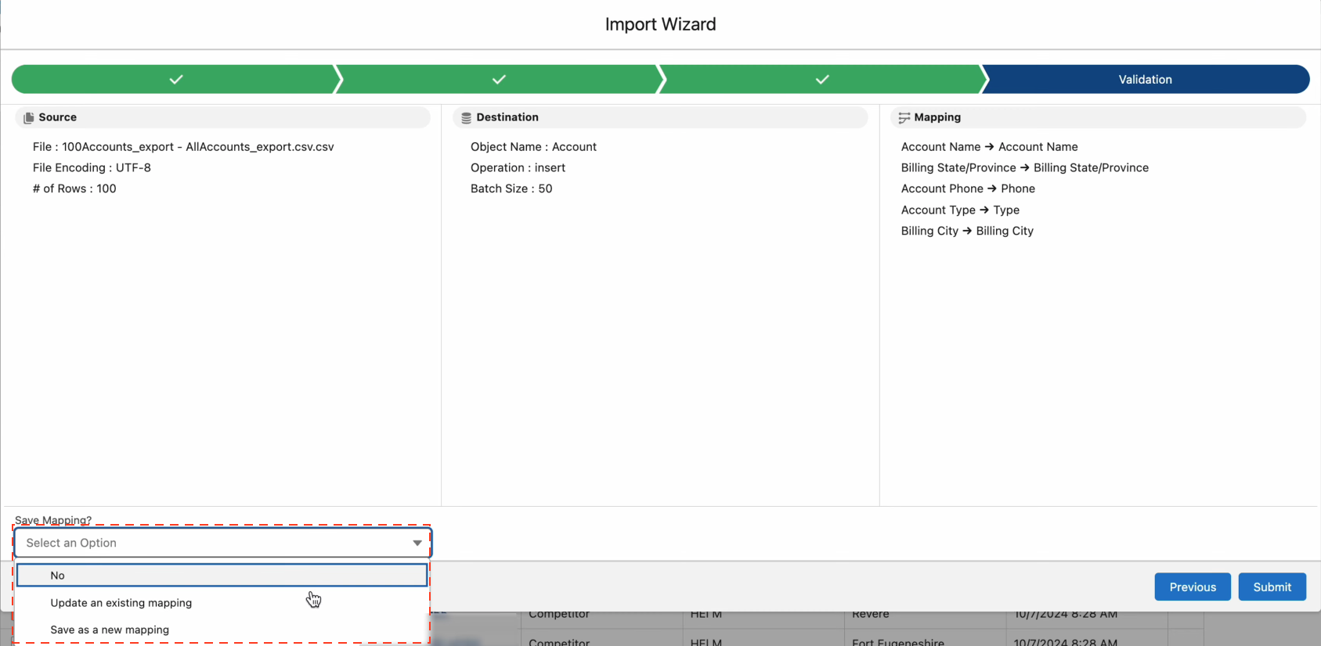Click the Mapping header icon
This screenshot has height=646, width=1321.
[x=904, y=118]
